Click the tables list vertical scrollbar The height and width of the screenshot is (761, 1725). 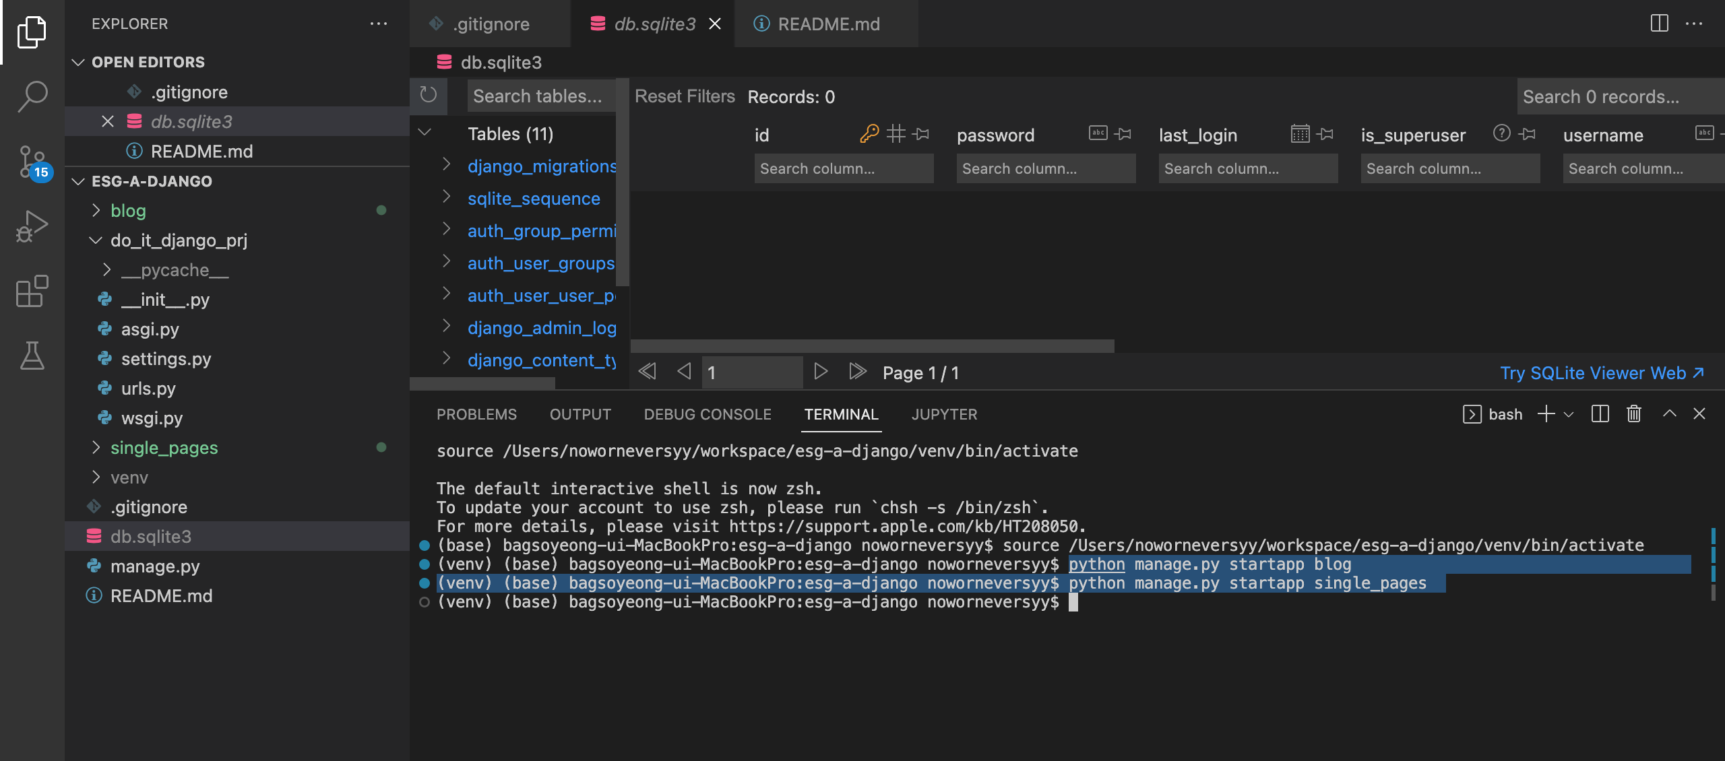(x=623, y=182)
